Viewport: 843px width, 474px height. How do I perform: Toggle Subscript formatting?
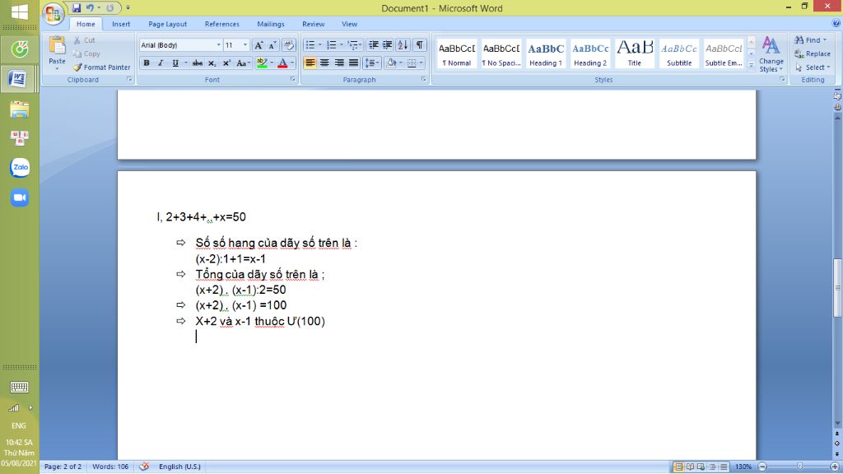click(x=212, y=63)
